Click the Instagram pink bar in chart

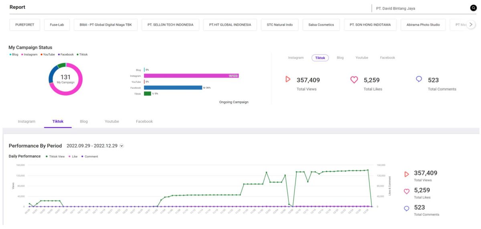pyautogui.click(x=192, y=75)
